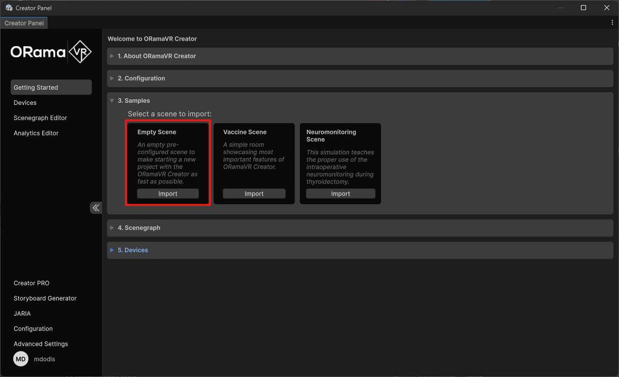Open the Scenegraph Editor
This screenshot has width=619, height=377.
click(51, 118)
